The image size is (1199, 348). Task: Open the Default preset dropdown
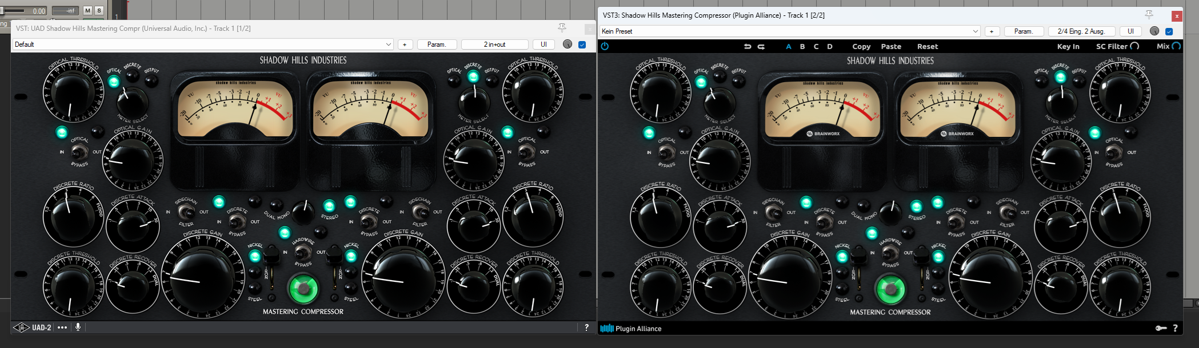pyautogui.click(x=203, y=44)
